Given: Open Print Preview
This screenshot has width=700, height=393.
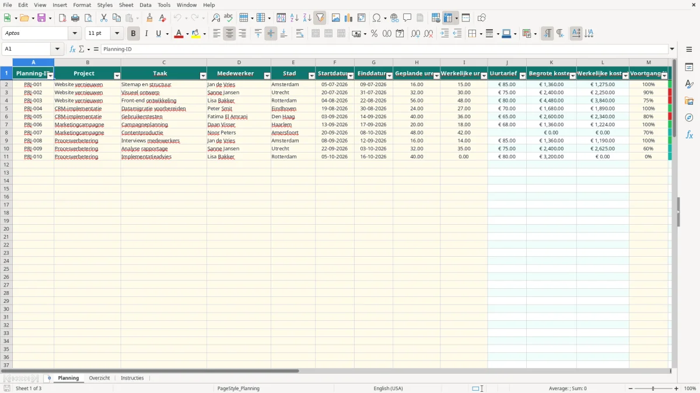Looking at the screenshot, I should pyautogui.click(x=88, y=18).
